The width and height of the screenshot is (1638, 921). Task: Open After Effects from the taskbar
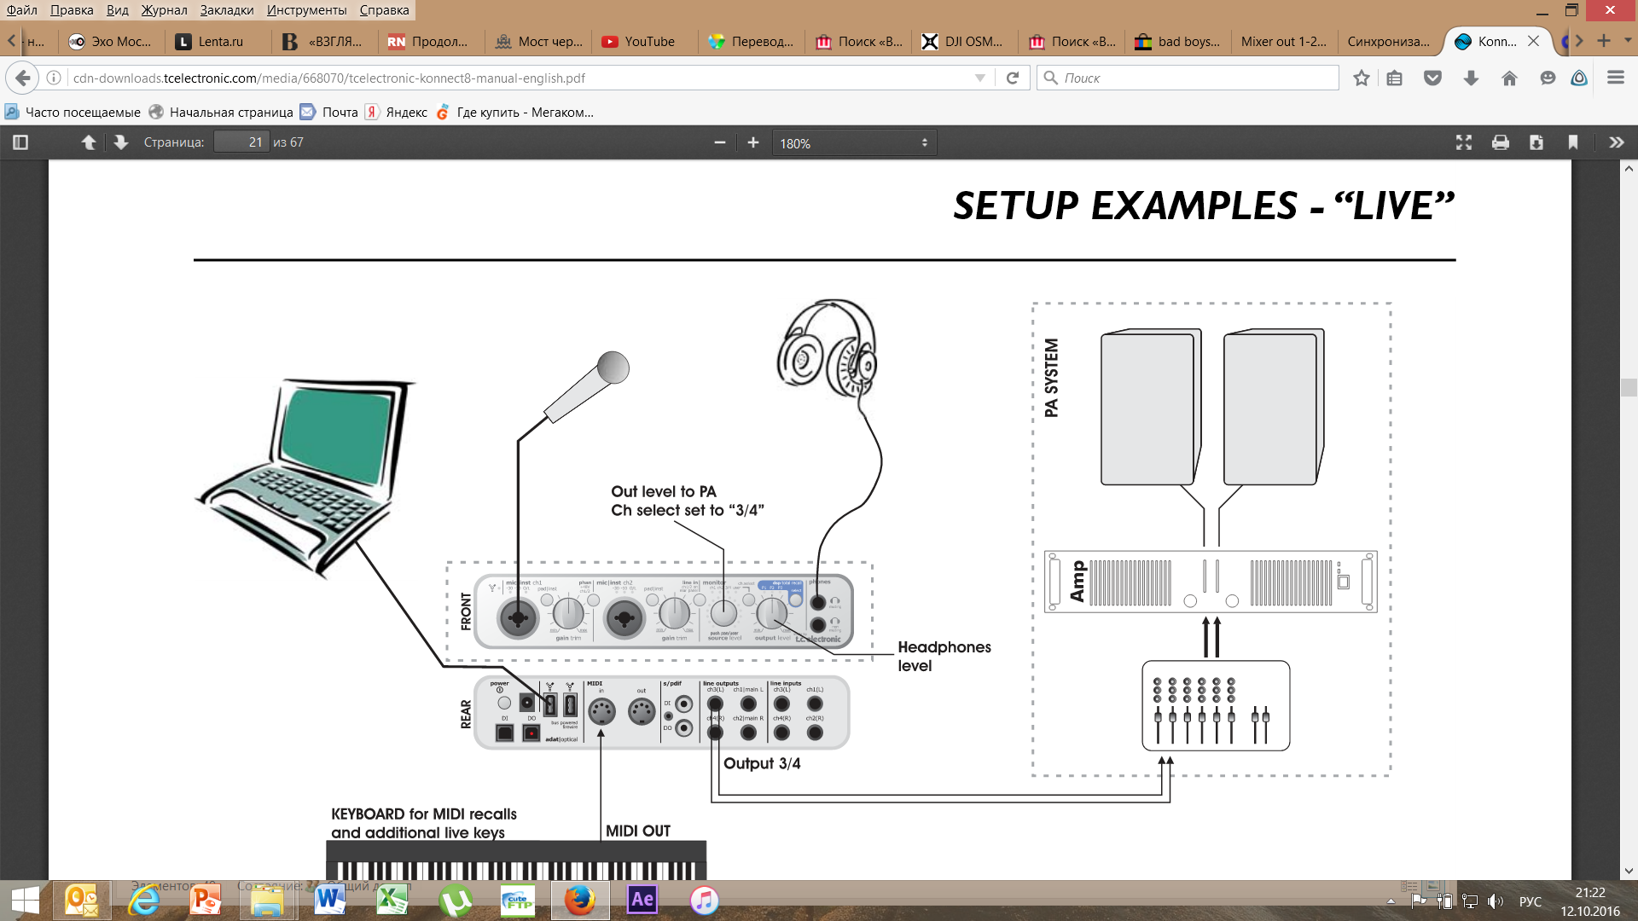click(x=642, y=899)
